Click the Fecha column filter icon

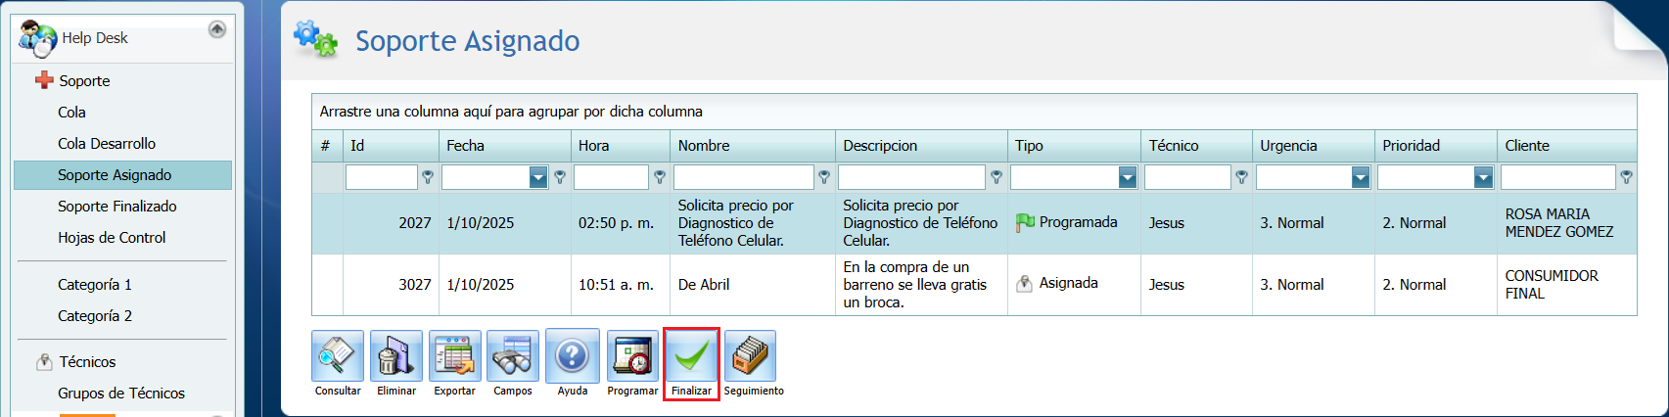560,177
